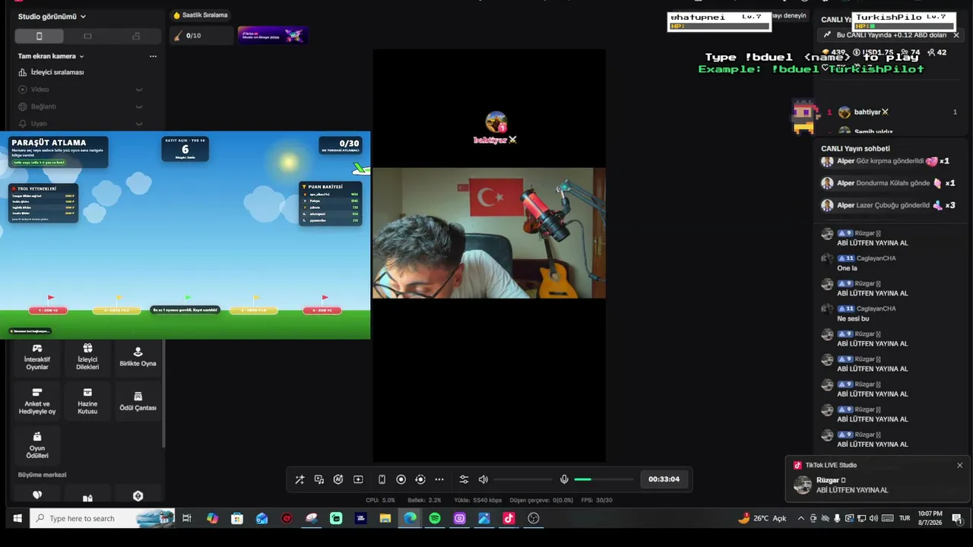This screenshot has height=547, width=973.
Task: Open Saatlik Sıralama ranking
Action: 201,15
